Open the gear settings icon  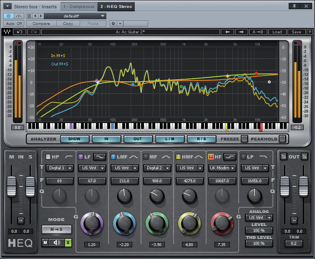click(x=113, y=23)
